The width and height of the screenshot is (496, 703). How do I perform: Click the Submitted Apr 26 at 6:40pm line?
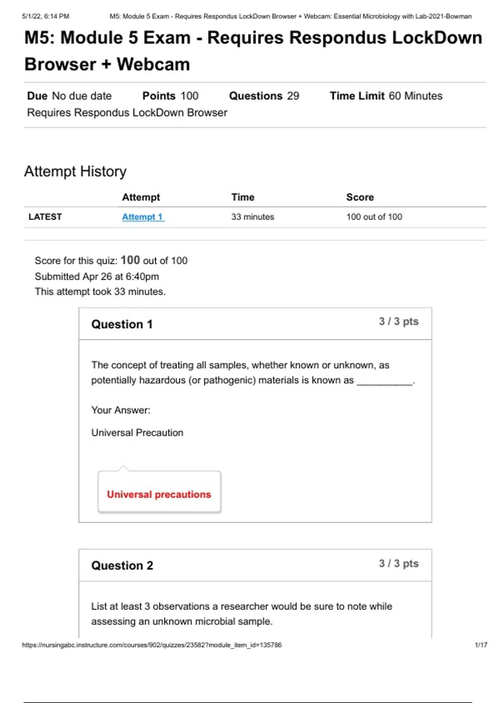tap(97, 276)
